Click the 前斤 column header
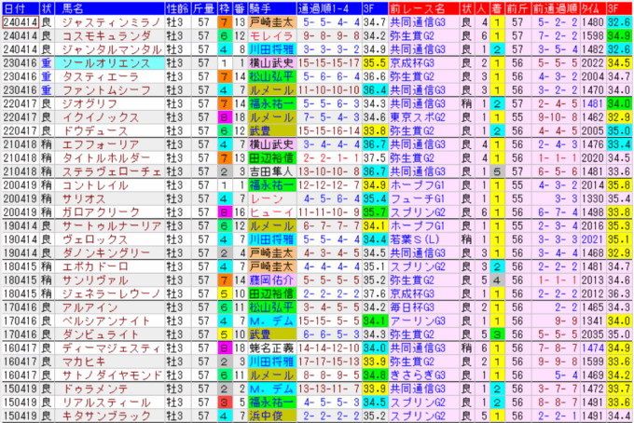The width and height of the screenshot is (634, 423). (x=517, y=8)
